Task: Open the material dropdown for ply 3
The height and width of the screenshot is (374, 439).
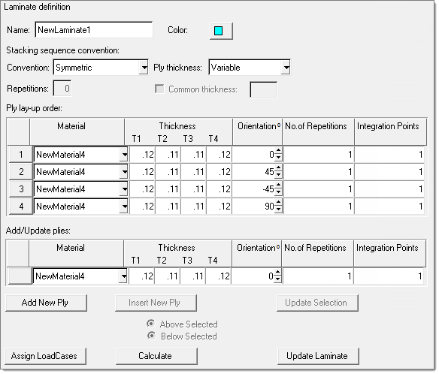Action: (x=123, y=189)
